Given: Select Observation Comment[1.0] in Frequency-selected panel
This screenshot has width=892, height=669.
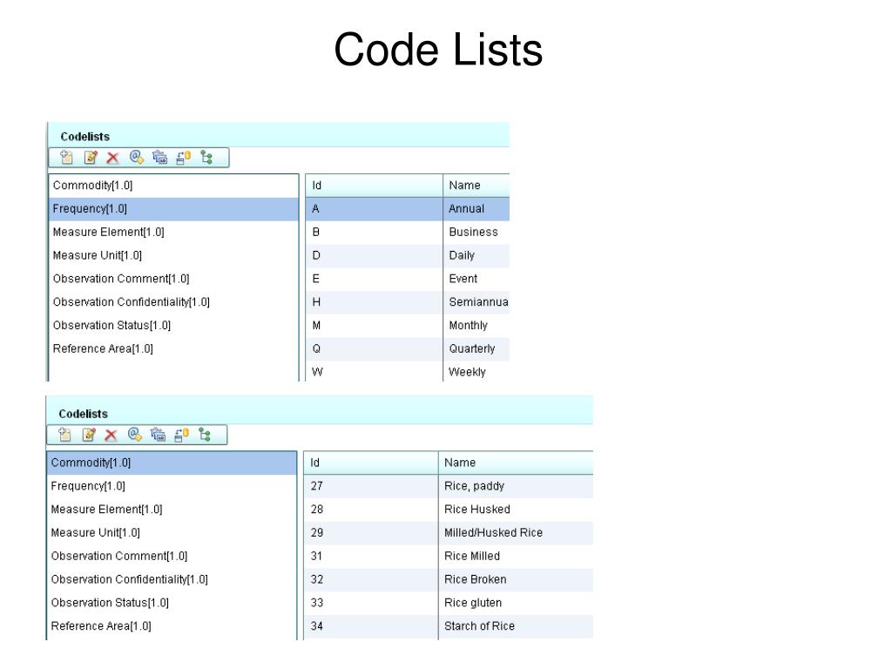Looking at the screenshot, I should click(x=173, y=279).
